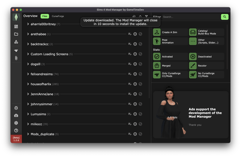Toggle the Recolor stats filter
The image size is (241, 157).
(x=206, y=66)
